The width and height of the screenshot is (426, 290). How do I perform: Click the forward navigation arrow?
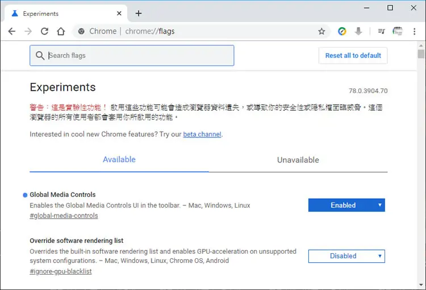click(28, 31)
